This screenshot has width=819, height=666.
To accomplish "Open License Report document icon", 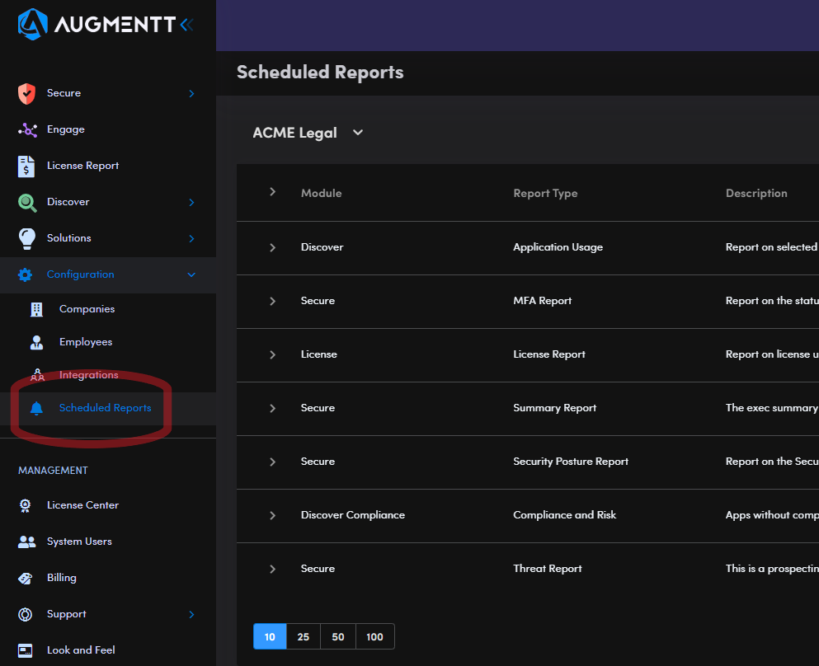I will pyautogui.click(x=27, y=166).
